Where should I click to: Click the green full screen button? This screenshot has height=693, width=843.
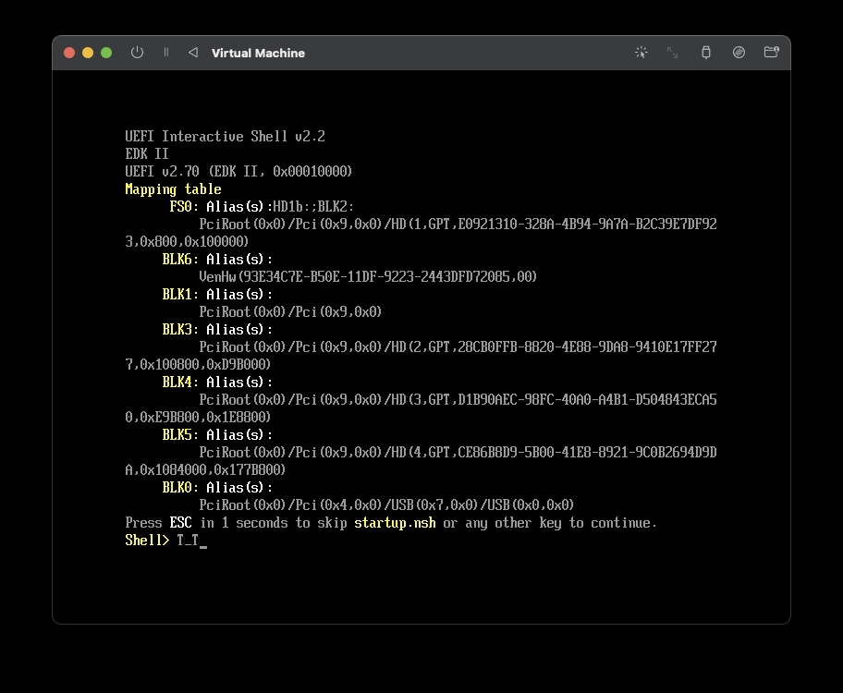[x=106, y=53]
